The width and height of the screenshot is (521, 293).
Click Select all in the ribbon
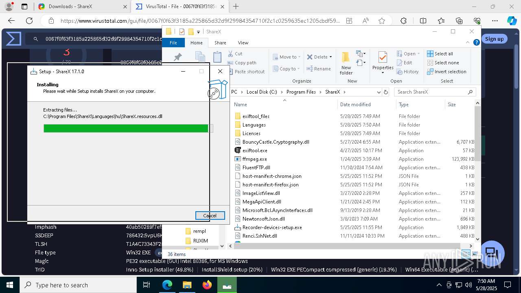pyautogui.click(x=440, y=54)
